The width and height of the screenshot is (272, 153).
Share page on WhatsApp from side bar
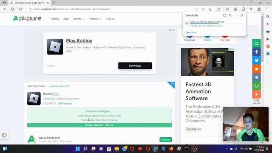click(256, 86)
